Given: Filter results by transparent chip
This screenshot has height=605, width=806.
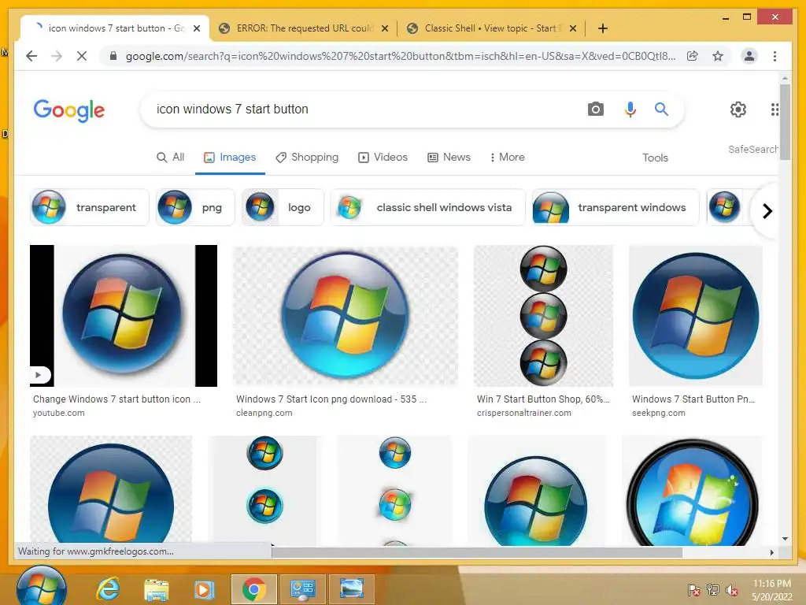Looking at the screenshot, I should 90,207.
